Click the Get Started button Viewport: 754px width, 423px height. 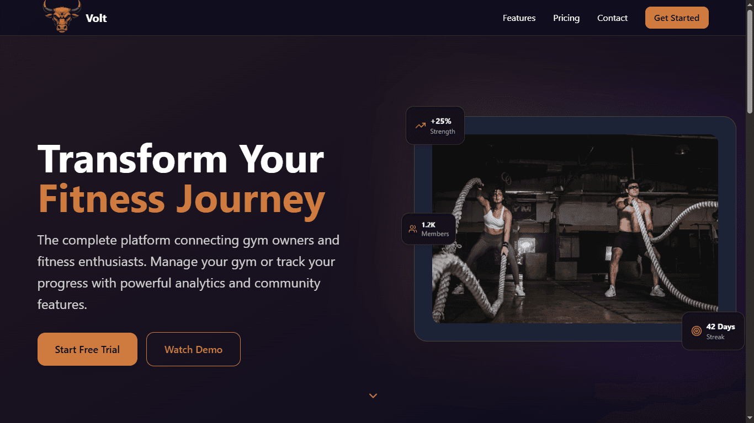677,18
